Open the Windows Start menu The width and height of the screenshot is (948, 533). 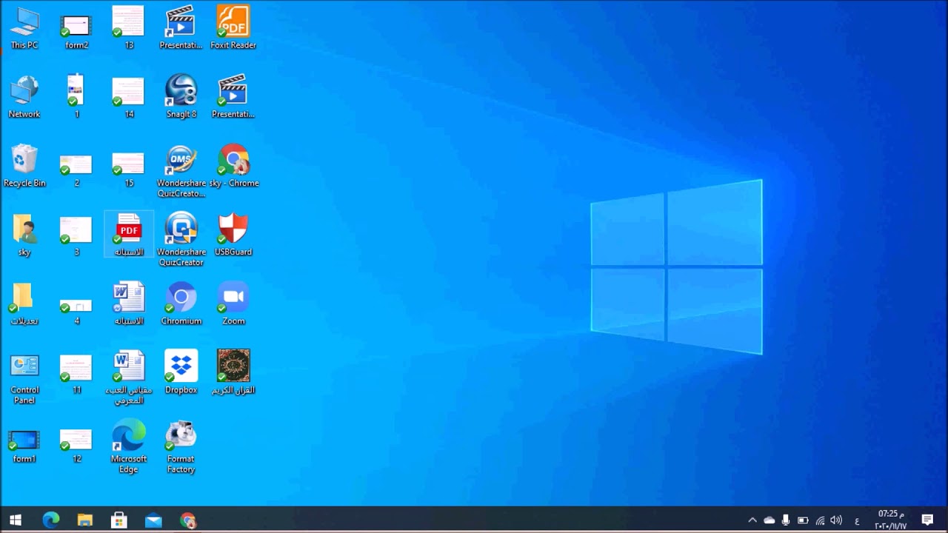16,520
